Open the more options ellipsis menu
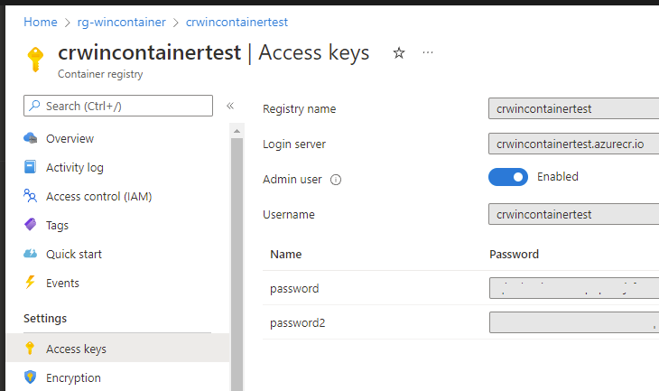The height and width of the screenshot is (391, 659). point(428,52)
